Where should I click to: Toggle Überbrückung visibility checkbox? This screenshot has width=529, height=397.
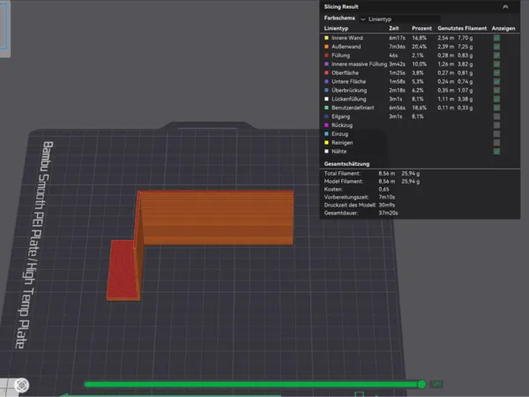pyautogui.click(x=496, y=91)
